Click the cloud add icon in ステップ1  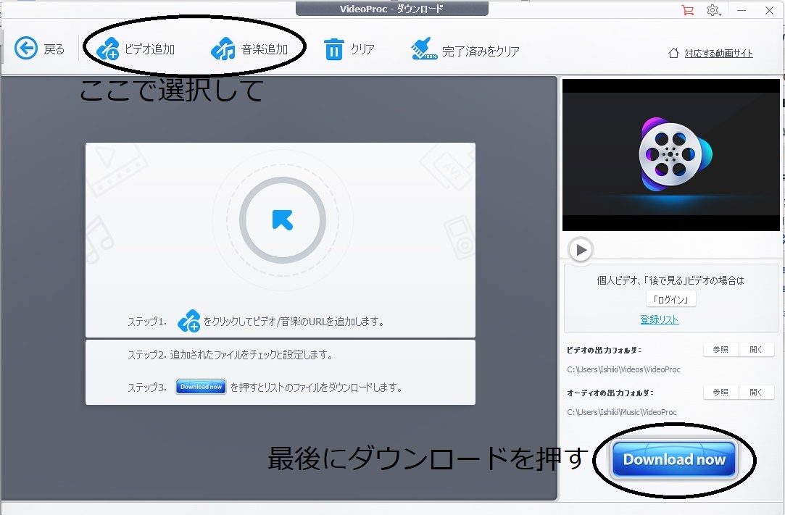[x=189, y=321]
